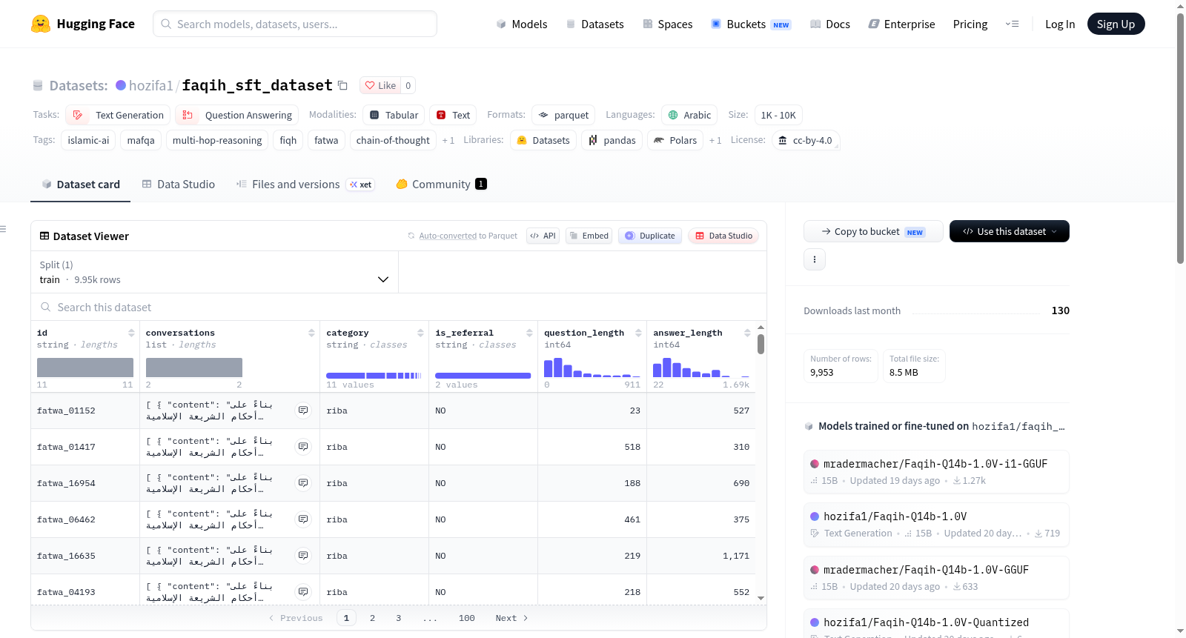Open the API button in Dataset Viewer

543,236
